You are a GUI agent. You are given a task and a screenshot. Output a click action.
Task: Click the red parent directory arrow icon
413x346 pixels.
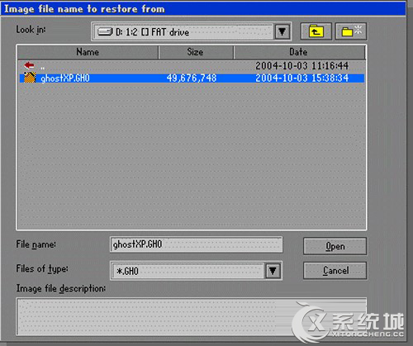point(29,65)
